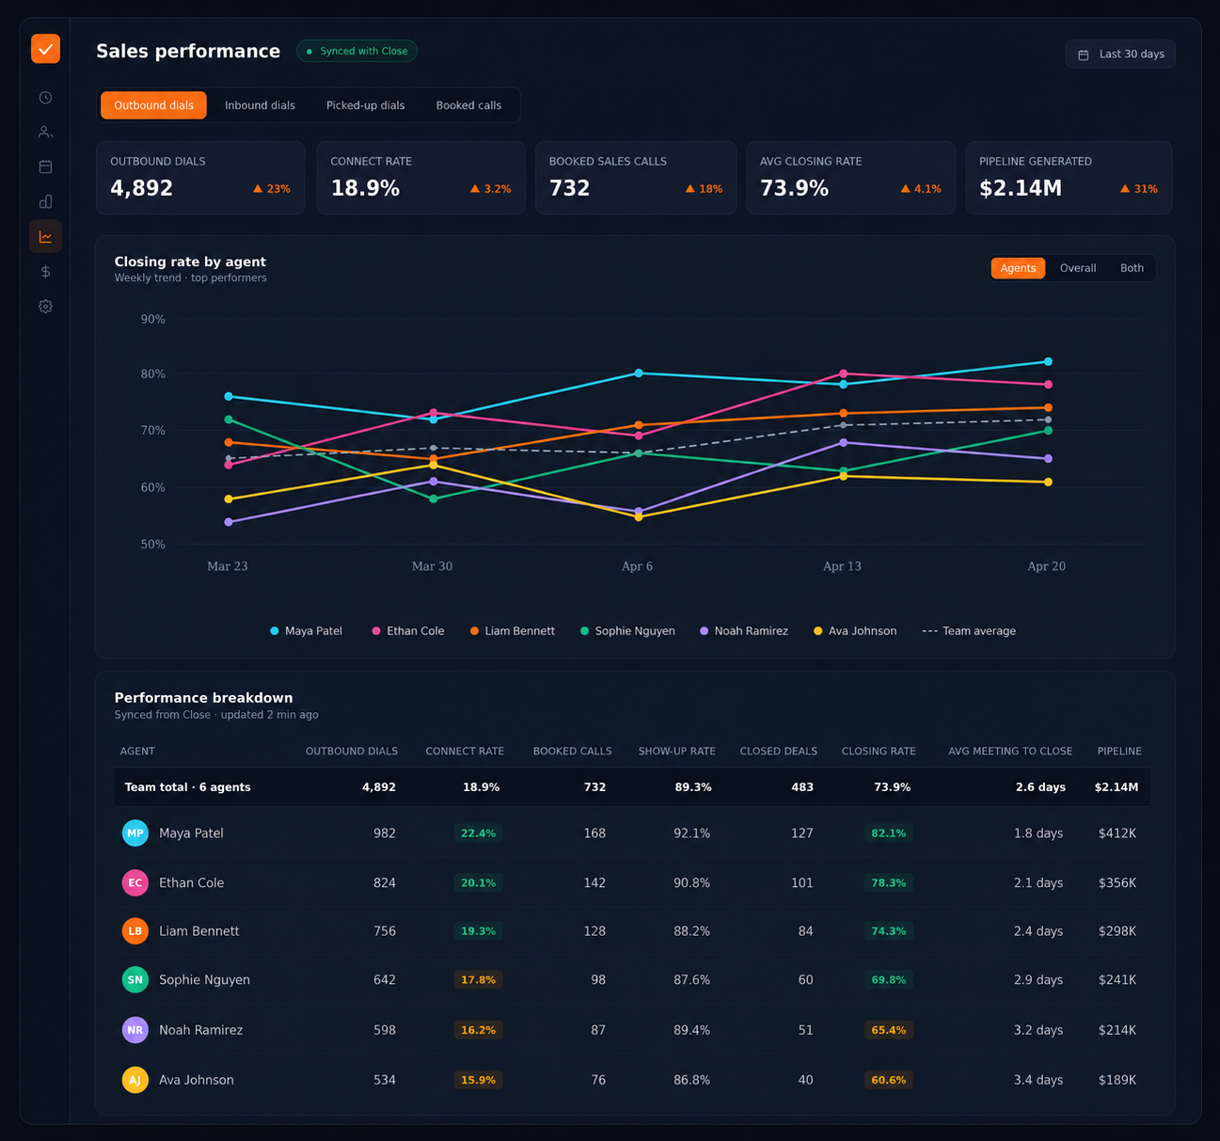Toggle Noah Ramirez series in chart legend
The height and width of the screenshot is (1141, 1220).
pos(744,631)
